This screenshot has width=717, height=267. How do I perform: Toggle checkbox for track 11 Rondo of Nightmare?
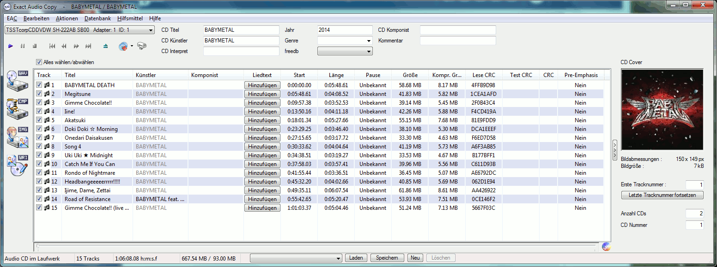pos(39,172)
